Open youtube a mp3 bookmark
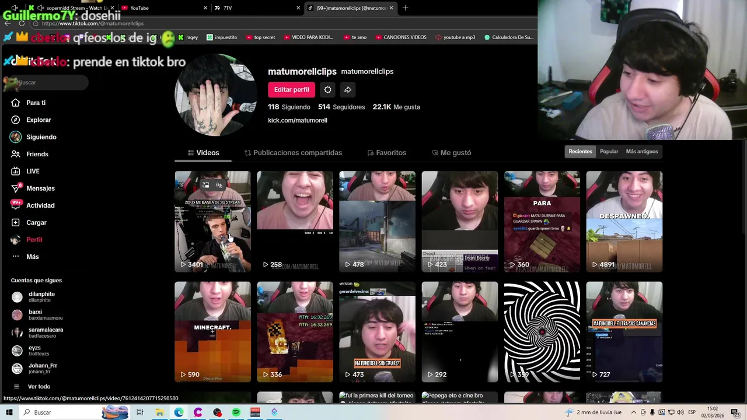 pyautogui.click(x=455, y=37)
